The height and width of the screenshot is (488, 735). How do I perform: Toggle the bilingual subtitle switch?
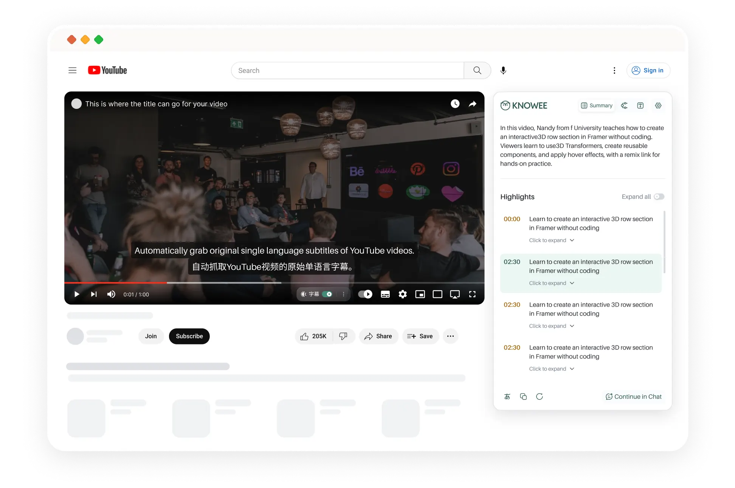tap(327, 294)
